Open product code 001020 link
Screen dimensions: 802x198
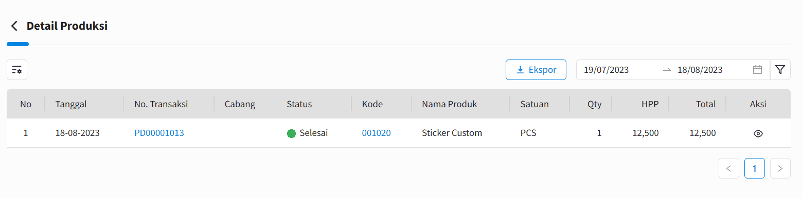(x=377, y=133)
